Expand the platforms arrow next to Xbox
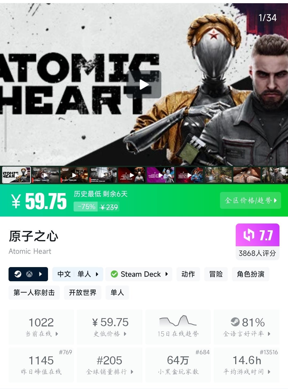Viewport: 288px width, 389px height. [41, 274]
